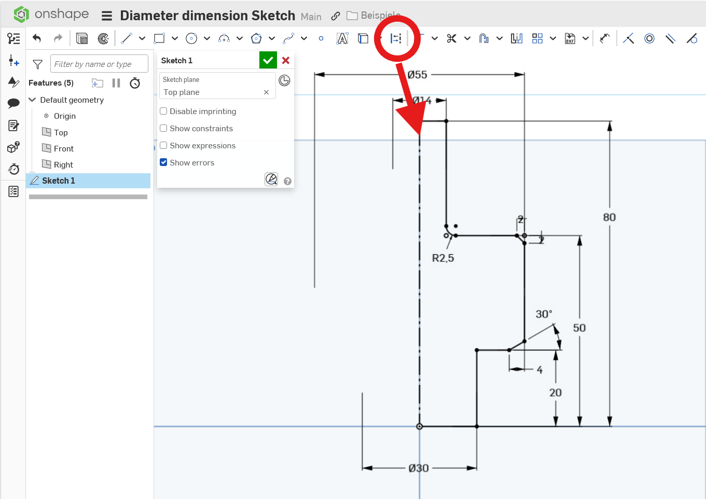
Task: Click the Sketch plane selection field
Action: 217,86
